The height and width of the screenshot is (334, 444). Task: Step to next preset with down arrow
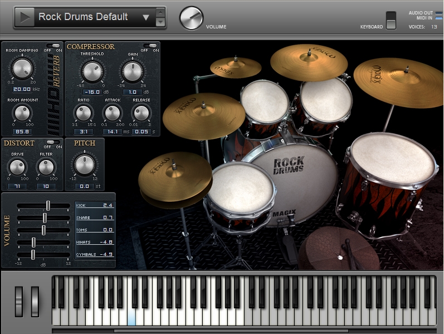160,22
